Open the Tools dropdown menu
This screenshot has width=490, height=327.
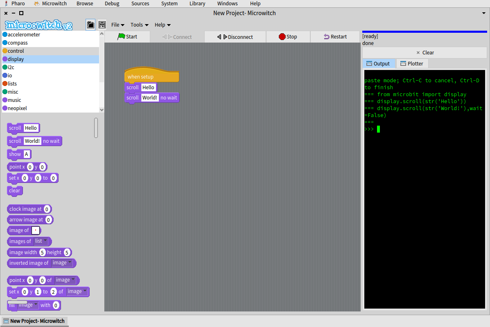(139, 25)
